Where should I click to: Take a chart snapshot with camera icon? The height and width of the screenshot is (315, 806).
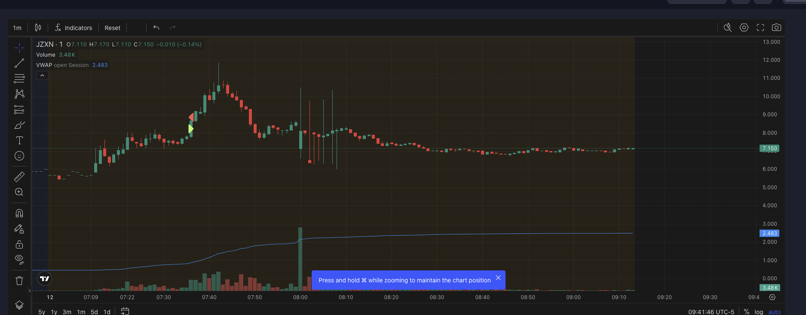coord(776,27)
